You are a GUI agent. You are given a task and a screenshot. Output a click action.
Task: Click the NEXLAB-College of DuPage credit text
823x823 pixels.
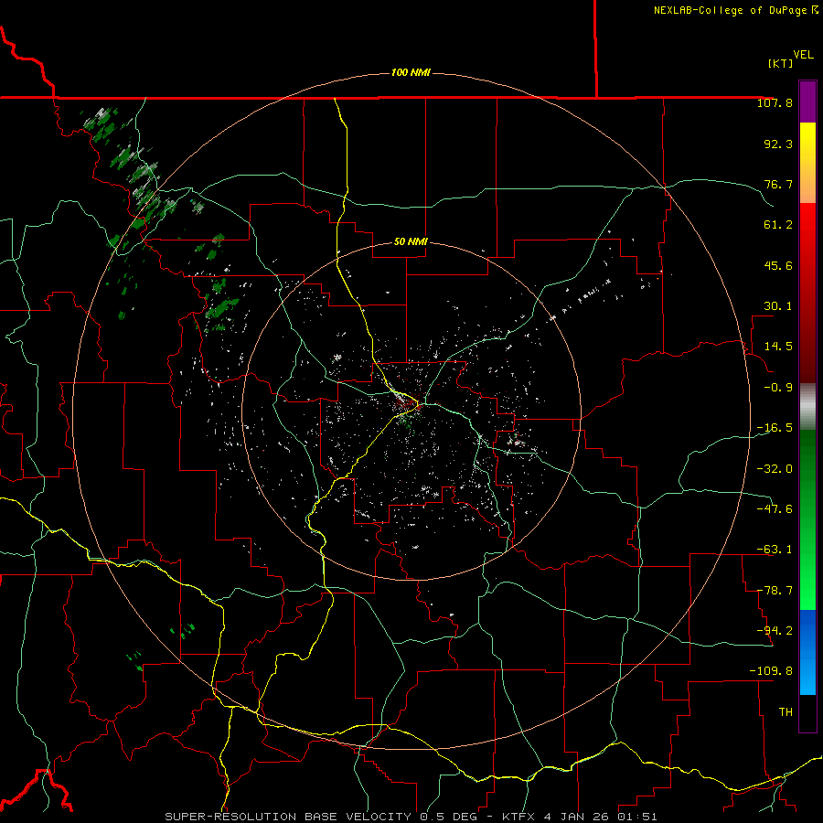tap(736, 10)
